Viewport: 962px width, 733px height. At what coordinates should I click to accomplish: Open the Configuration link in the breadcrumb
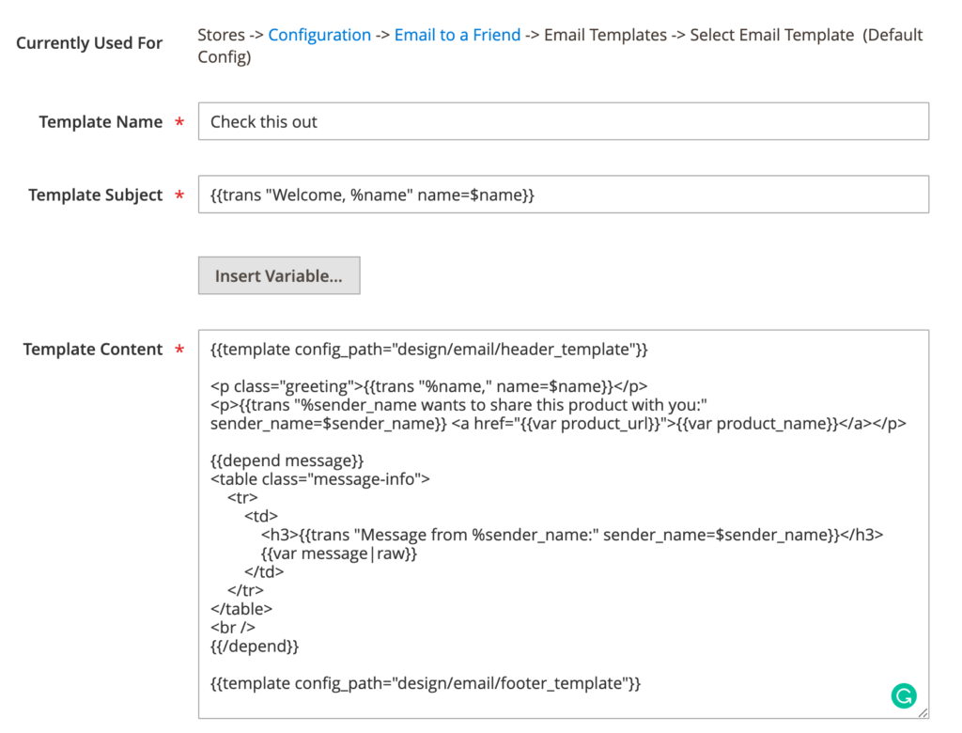(x=319, y=35)
